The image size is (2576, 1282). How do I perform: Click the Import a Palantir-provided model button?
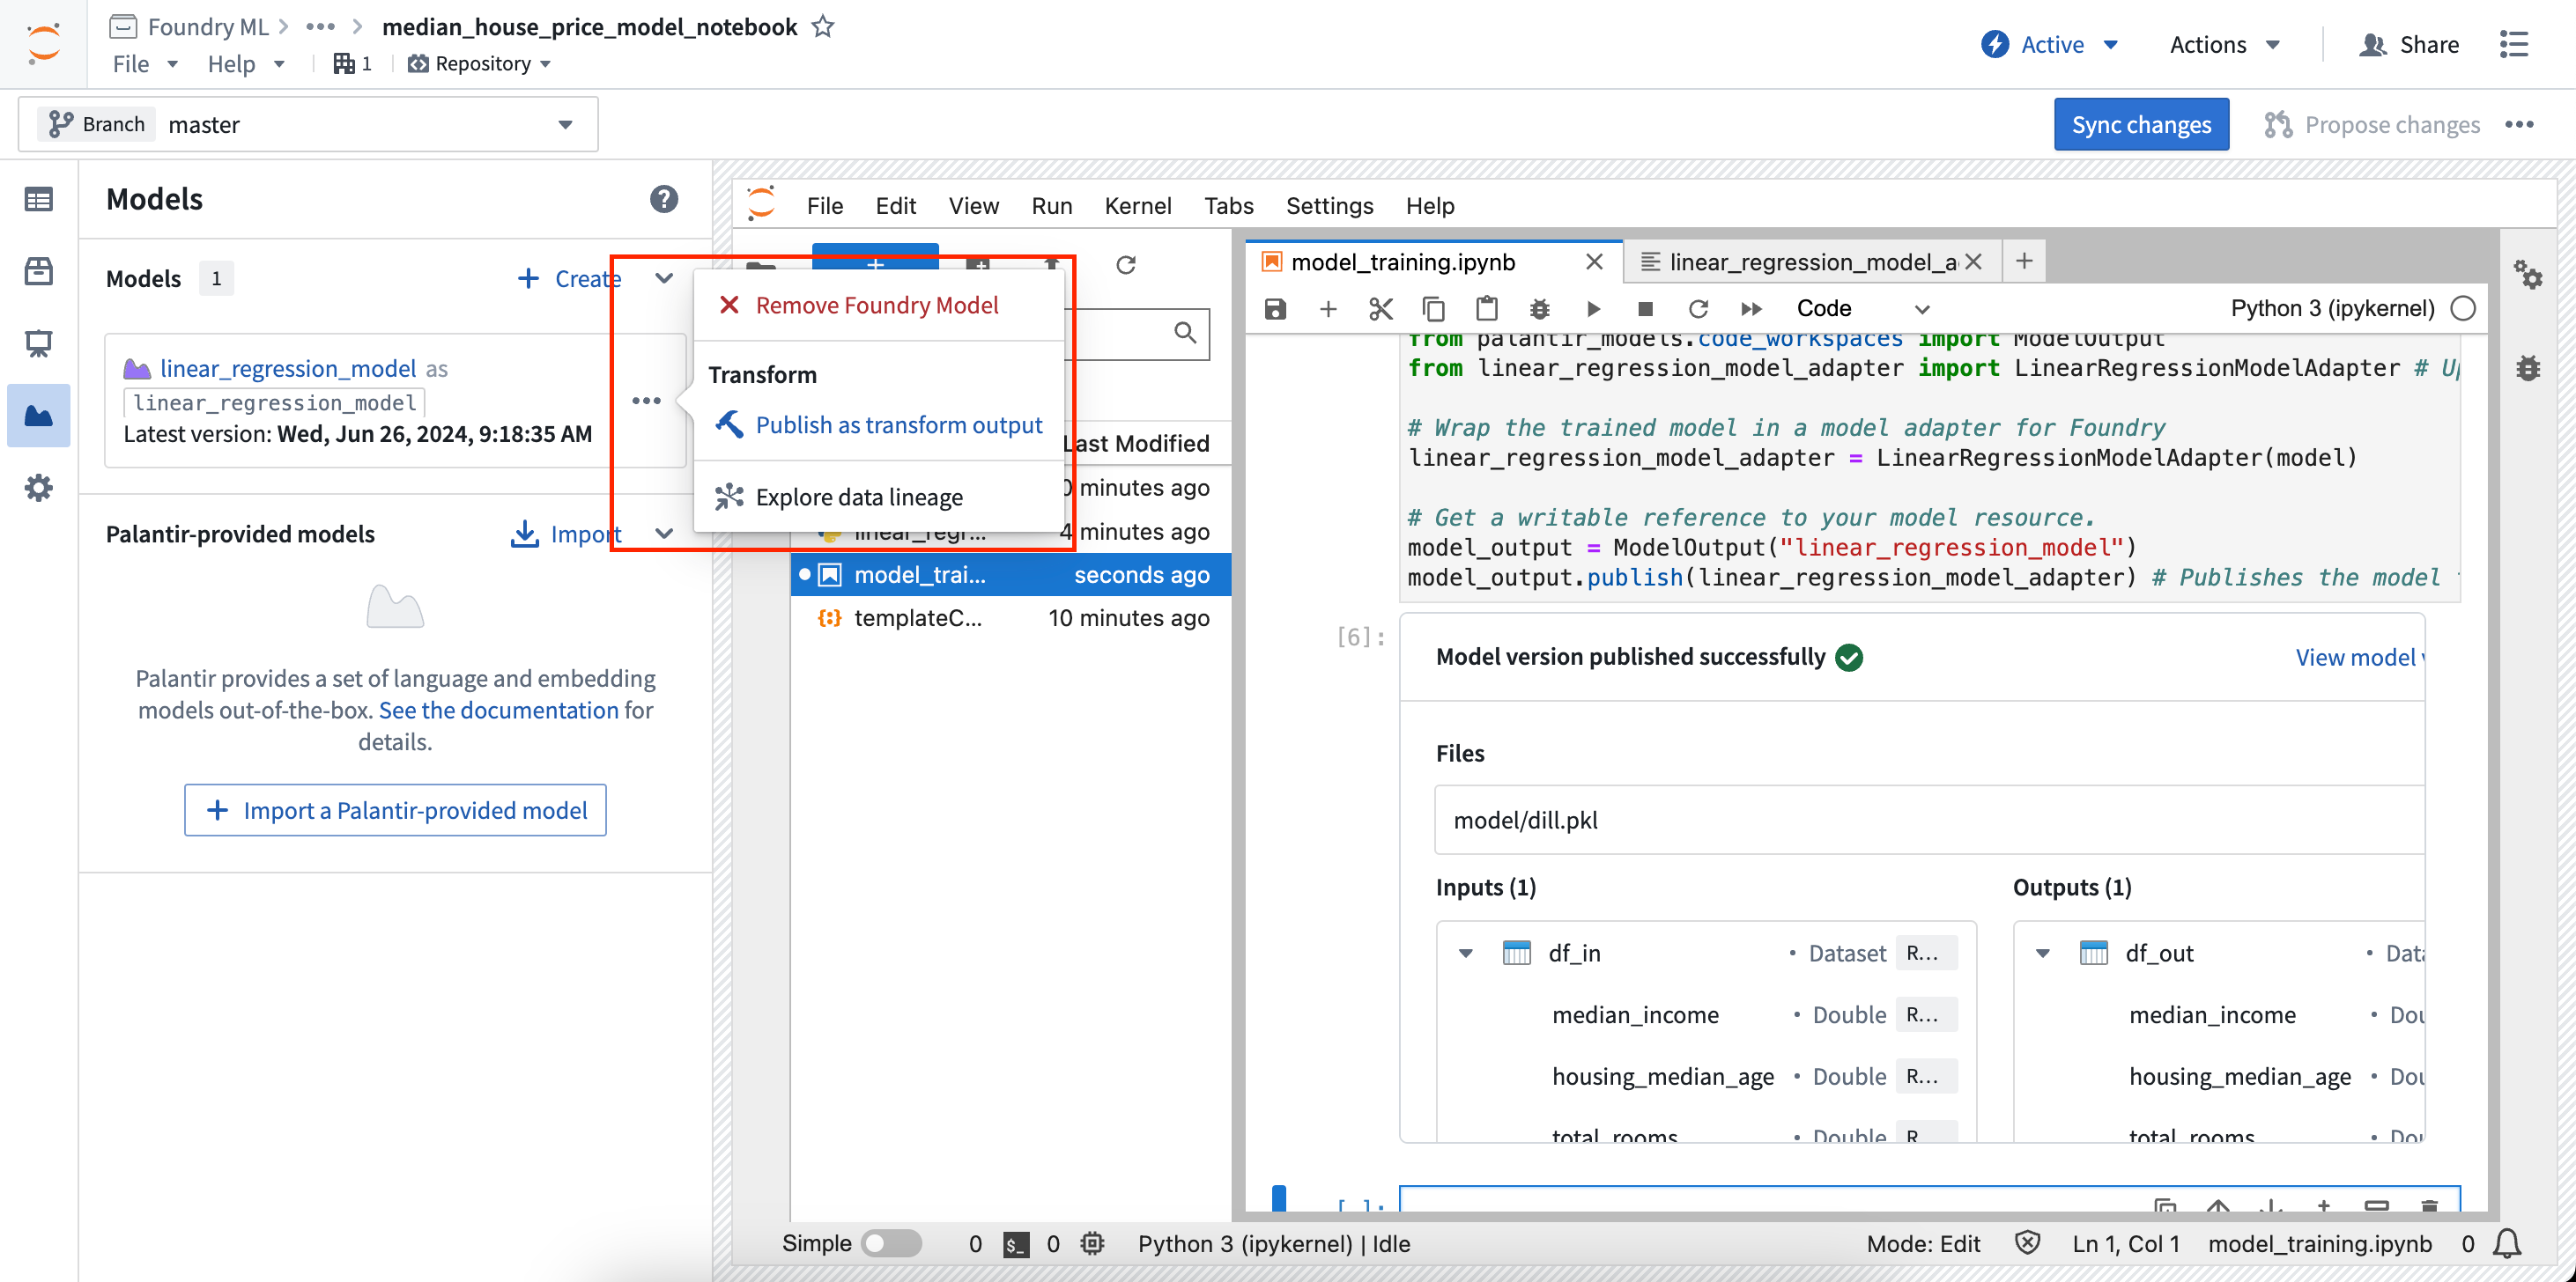(x=396, y=809)
